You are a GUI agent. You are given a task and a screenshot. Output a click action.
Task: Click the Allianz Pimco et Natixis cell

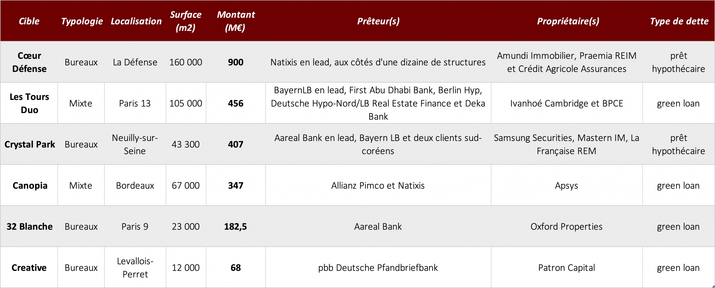click(378, 185)
